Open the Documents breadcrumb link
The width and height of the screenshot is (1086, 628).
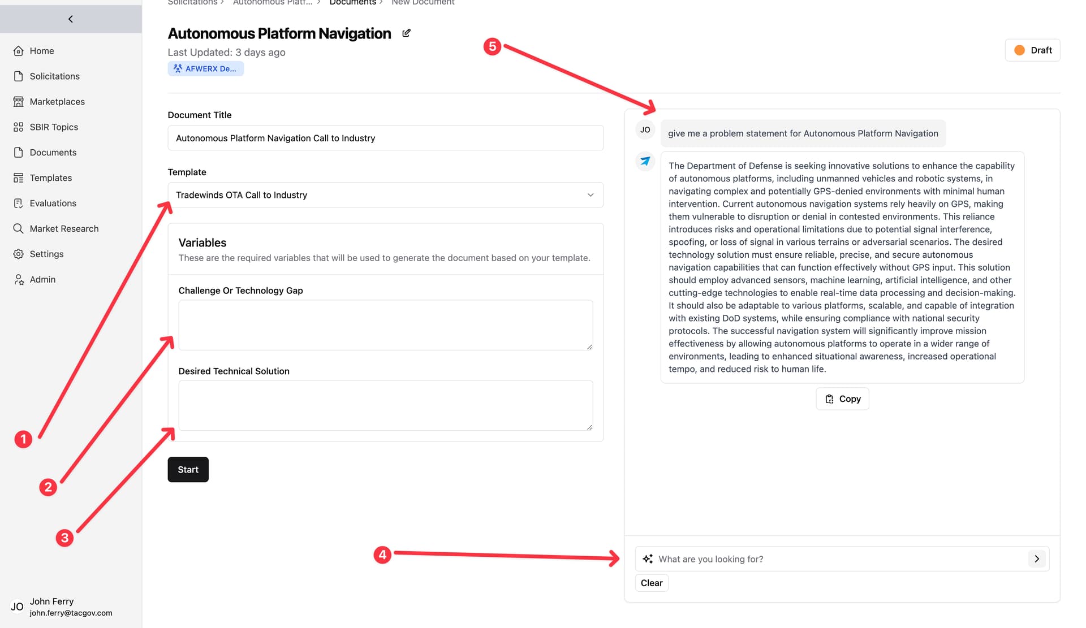click(x=353, y=3)
